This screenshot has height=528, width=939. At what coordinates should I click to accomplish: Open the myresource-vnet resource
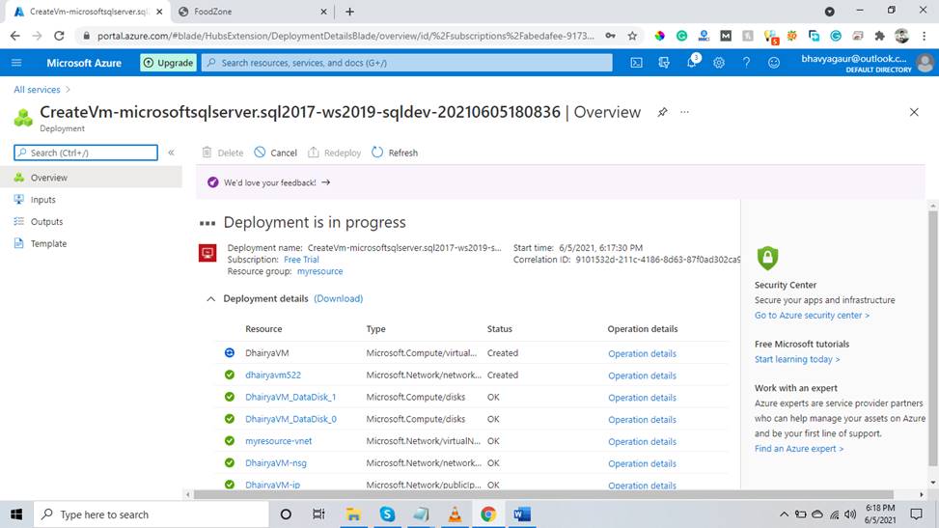tap(279, 440)
